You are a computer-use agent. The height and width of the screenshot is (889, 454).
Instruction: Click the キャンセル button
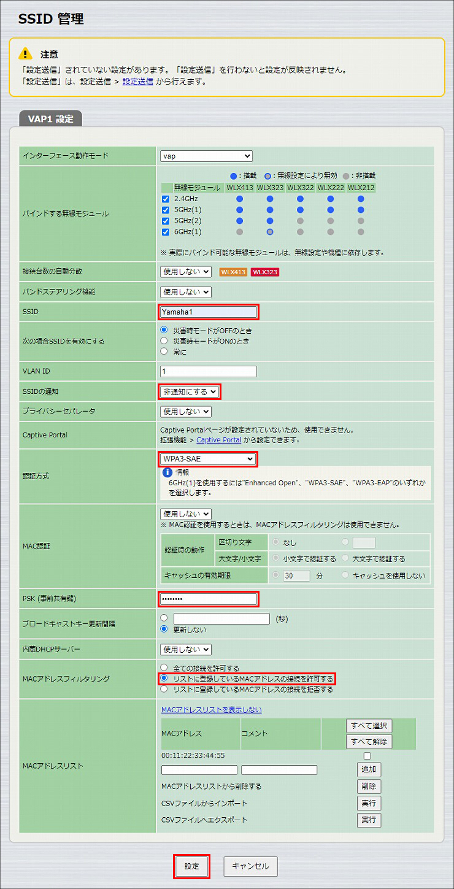click(250, 866)
